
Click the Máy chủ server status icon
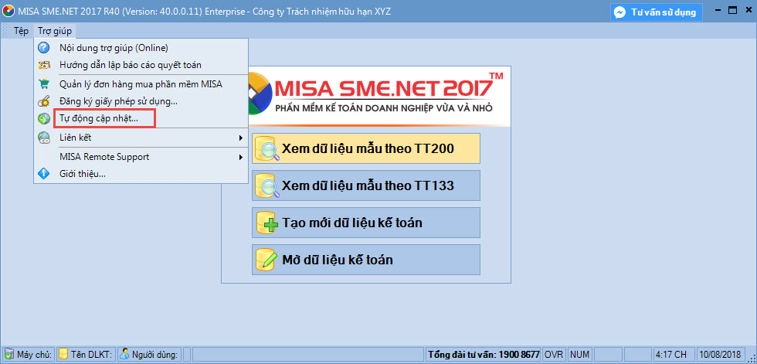click(x=8, y=355)
